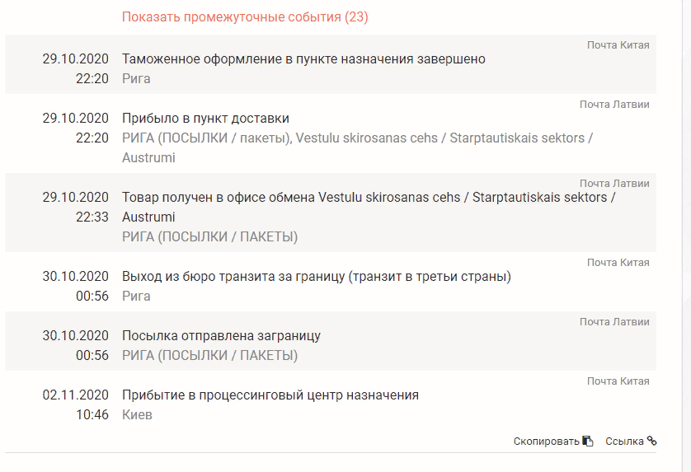This screenshot has width=691, height=472.
Task: Select the Прибытие в процессинговый центр event
Action: point(331,400)
